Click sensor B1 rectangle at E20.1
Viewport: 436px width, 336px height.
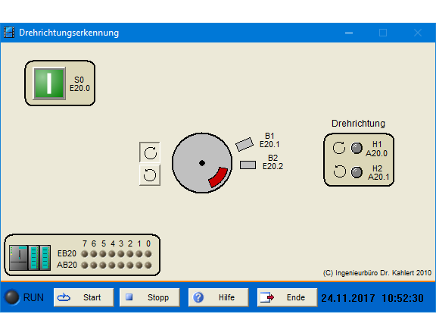(244, 144)
